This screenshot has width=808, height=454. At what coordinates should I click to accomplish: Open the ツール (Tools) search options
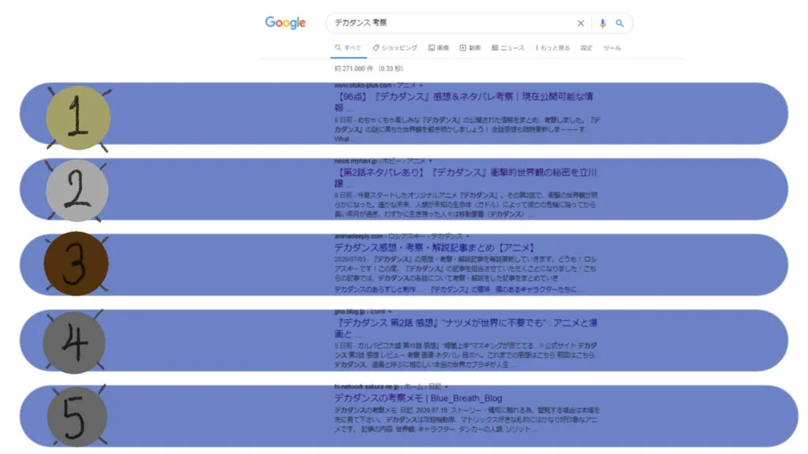coord(612,48)
